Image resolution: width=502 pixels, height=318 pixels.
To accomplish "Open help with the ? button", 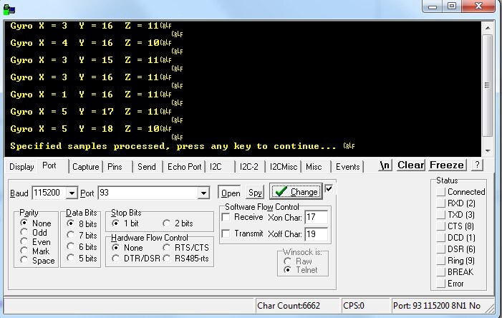I will click(x=477, y=165).
